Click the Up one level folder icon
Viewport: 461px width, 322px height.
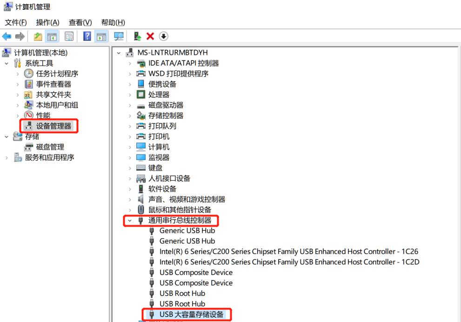pos(38,36)
